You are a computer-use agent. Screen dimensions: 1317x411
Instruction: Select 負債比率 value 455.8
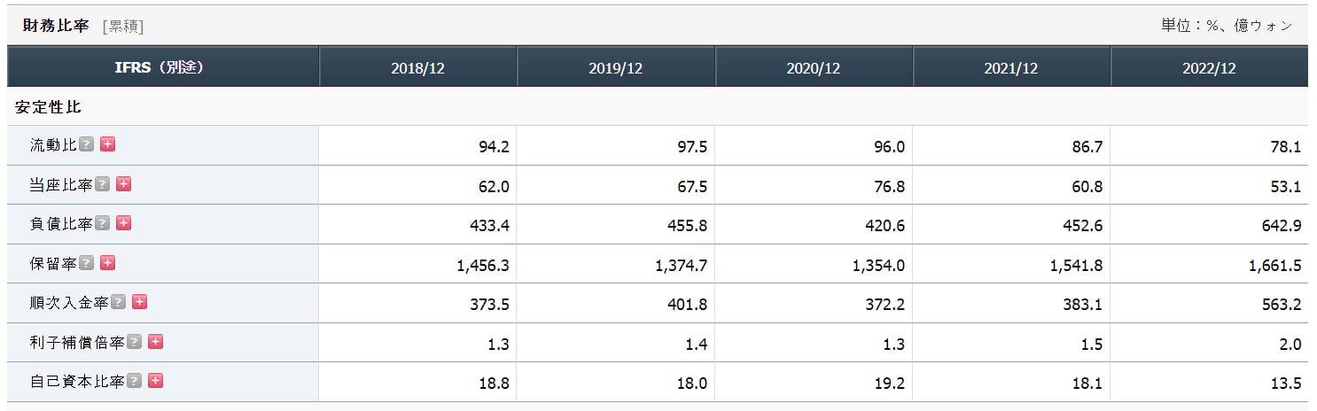tap(687, 226)
